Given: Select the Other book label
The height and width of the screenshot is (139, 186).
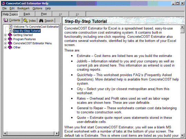Looking at the screenshot, I should (x=17, y=47).
